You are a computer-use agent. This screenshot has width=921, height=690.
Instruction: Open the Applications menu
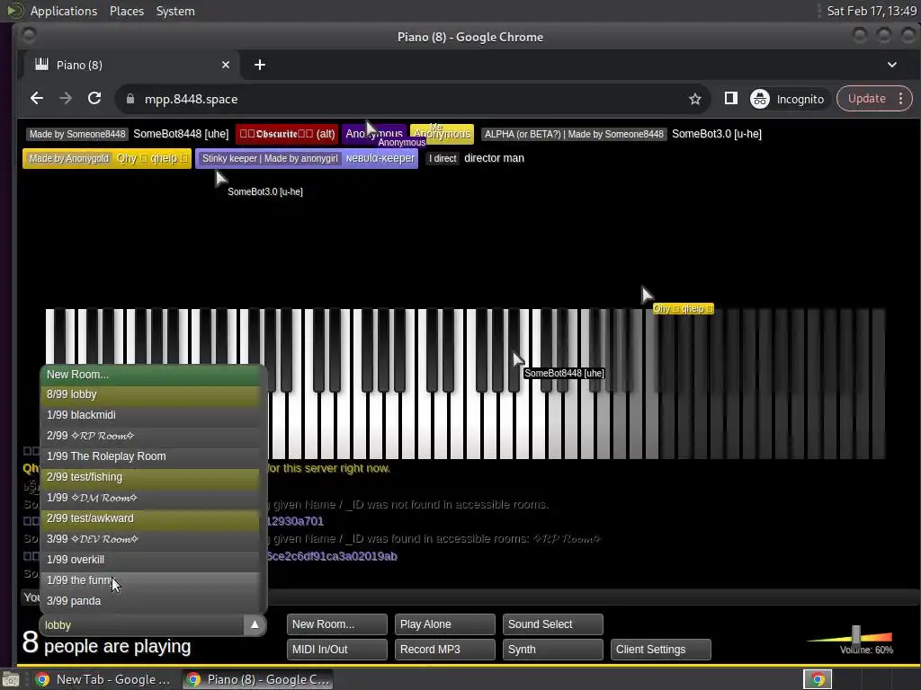(x=64, y=11)
